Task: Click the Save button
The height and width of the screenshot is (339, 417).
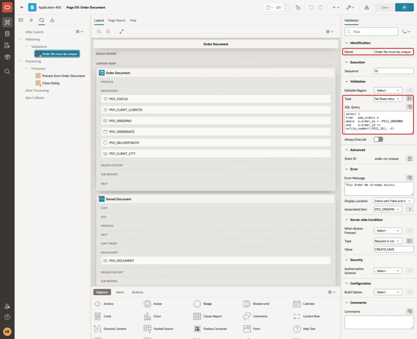Action: point(384,7)
